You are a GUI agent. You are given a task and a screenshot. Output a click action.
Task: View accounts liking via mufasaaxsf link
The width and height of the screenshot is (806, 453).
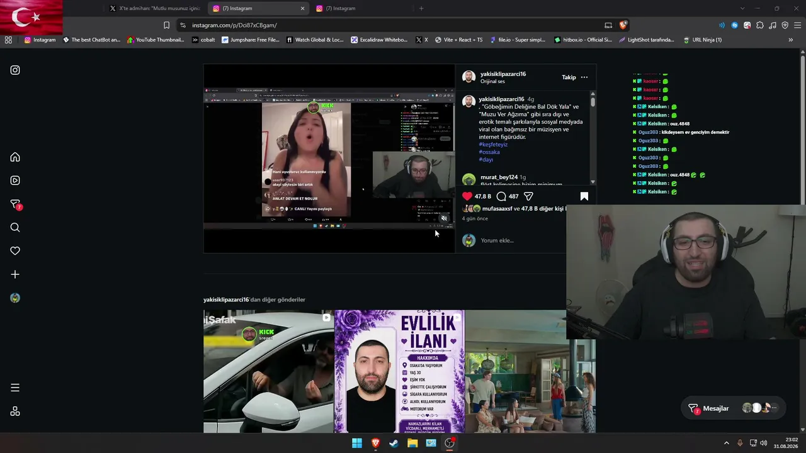tap(497, 209)
